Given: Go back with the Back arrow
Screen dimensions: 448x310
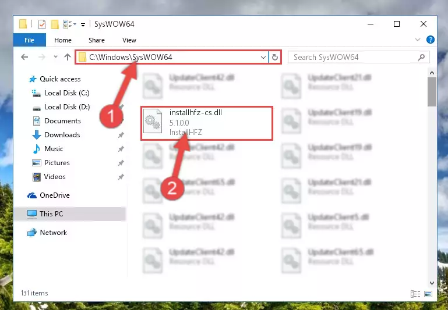Looking at the screenshot, I should click(24, 57).
